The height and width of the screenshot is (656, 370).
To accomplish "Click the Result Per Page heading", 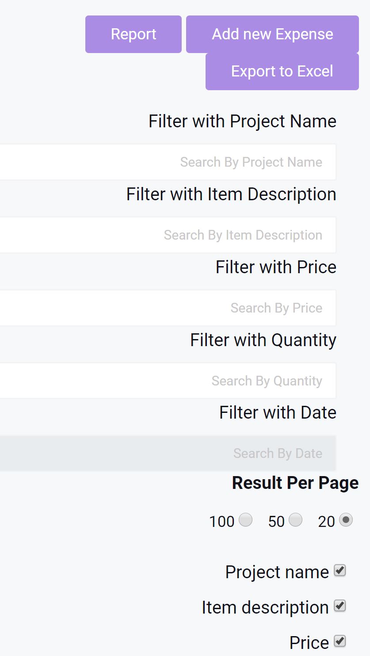I will 295,483.
